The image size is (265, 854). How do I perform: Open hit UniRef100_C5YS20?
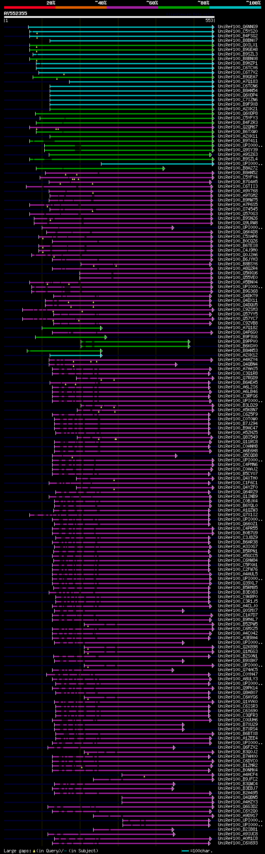238,32
